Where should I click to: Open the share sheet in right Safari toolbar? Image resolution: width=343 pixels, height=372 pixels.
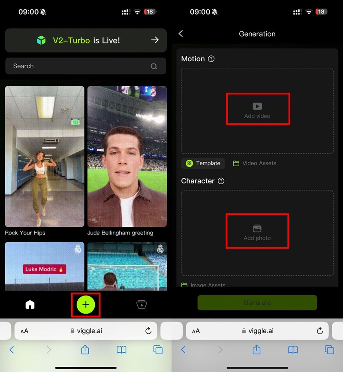[x=256, y=350]
